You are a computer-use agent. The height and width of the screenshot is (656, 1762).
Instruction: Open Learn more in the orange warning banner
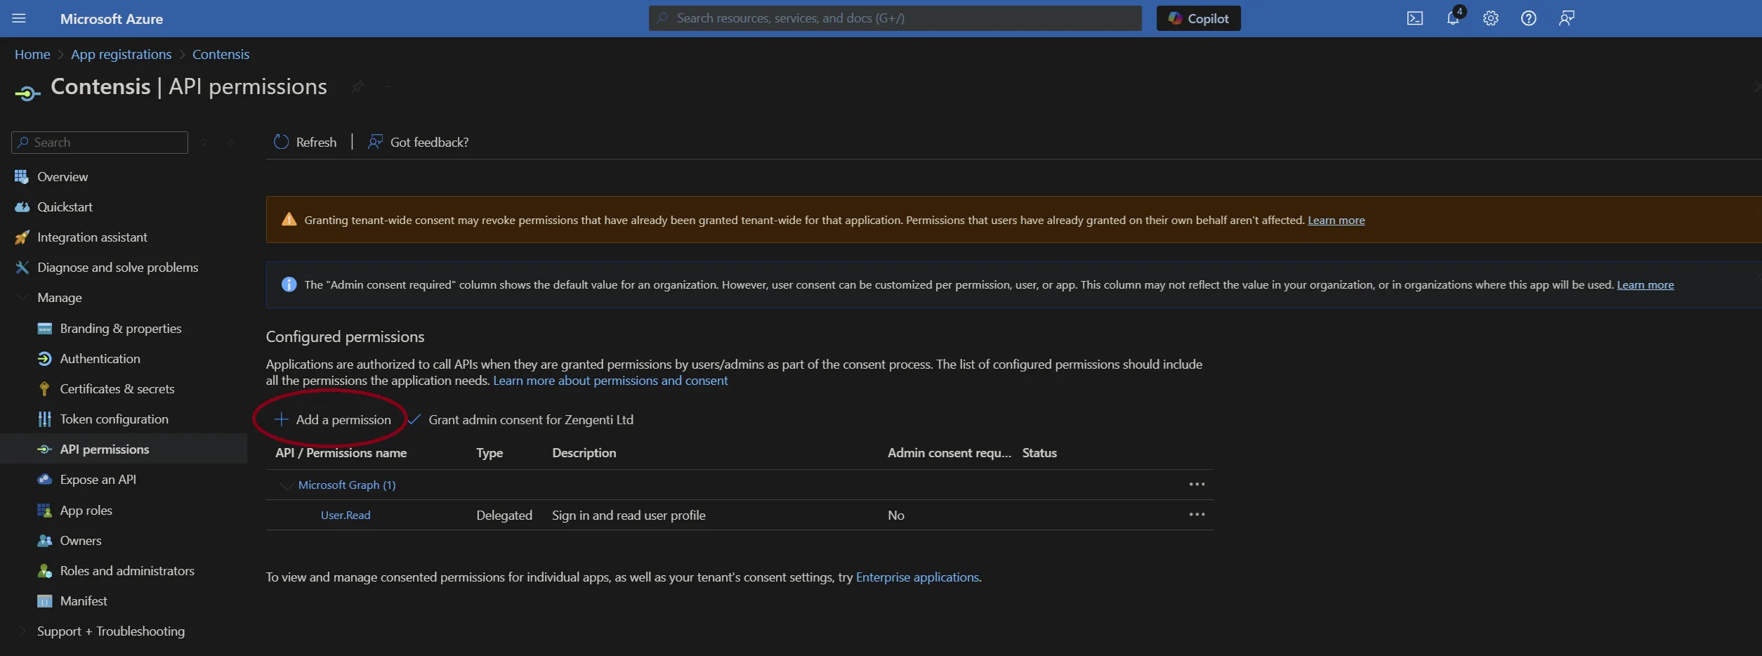click(x=1336, y=220)
